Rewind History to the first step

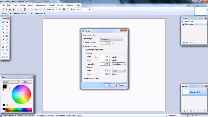coord(184,43)
